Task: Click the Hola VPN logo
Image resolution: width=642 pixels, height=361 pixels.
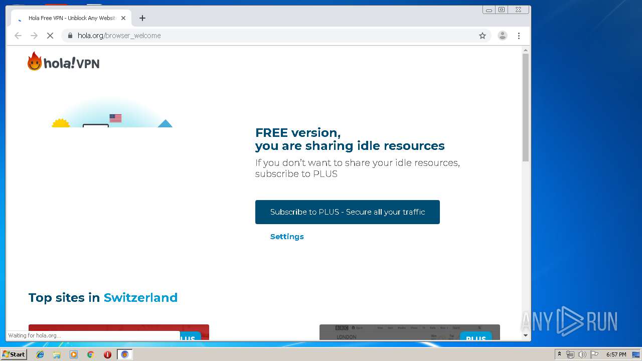Action: click(x=63, y=62)
